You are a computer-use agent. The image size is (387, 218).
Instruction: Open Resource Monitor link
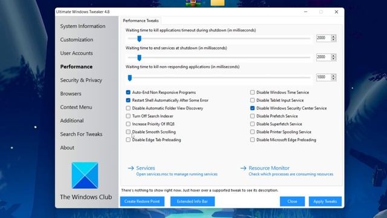click(x=269, y=168)
